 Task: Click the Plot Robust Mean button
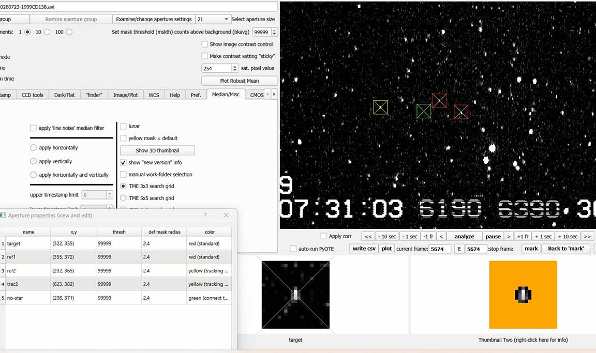click(x=240, y=81)
